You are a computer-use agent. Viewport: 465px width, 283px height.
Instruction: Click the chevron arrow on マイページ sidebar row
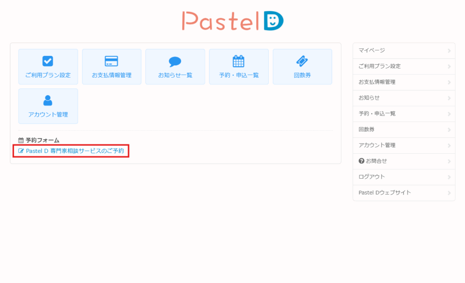449,51
